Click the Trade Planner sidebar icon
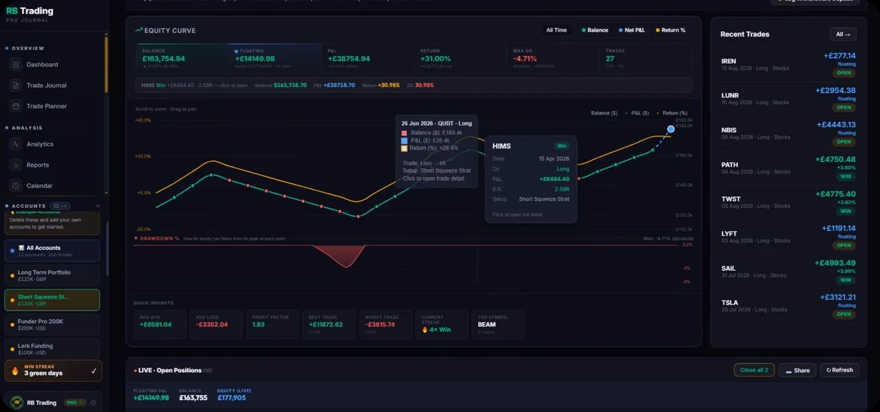 [x=16, y=106]
